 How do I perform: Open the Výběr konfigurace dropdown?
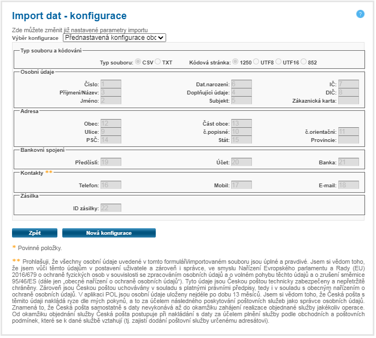[114, 38]
